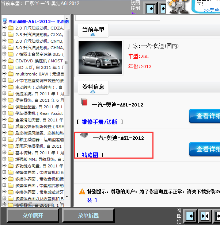Expand the 2.0 升汽油发动机 CDZA folder
The image size is (220, 225).
pyautogui.click(x=4, y=28)
